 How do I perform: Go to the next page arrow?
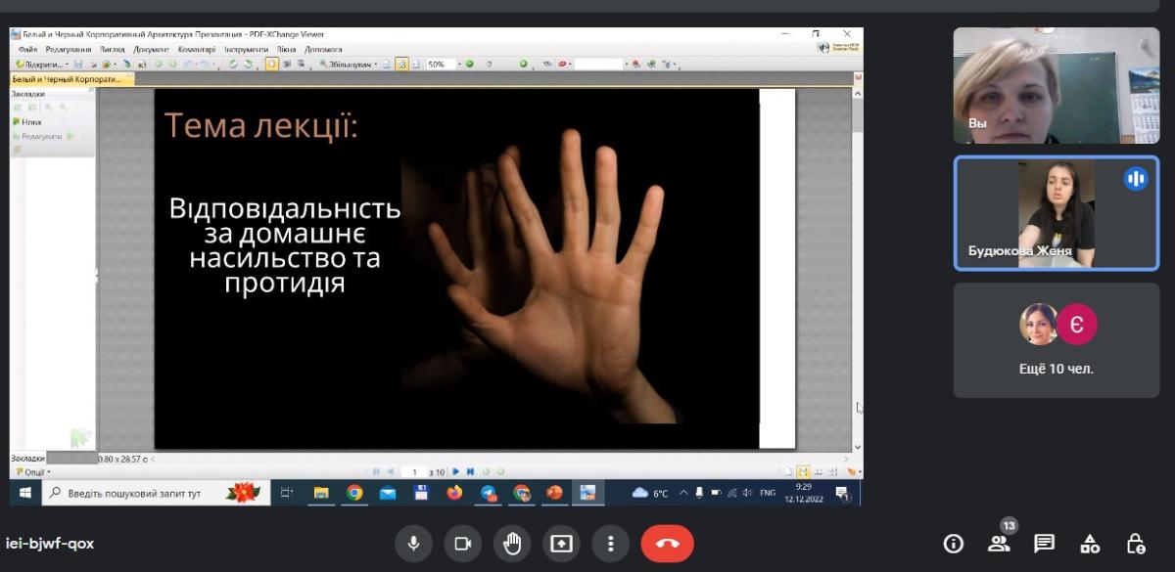click(455, 471)
